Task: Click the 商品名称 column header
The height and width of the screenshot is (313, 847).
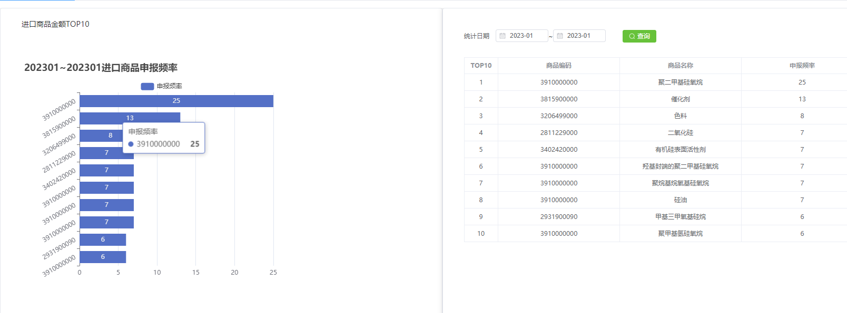Action: pyautogui.click(x=681, y=66)
